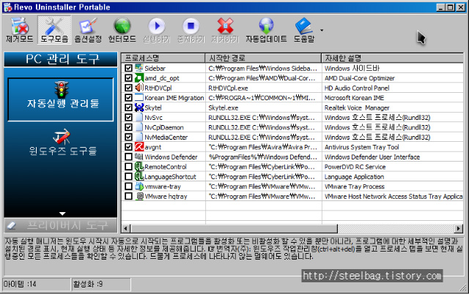Expand the toolbar overflow arrow next to 도움말
The width and height of the screenshot is (469, 294).
click(x=322, y=30)
